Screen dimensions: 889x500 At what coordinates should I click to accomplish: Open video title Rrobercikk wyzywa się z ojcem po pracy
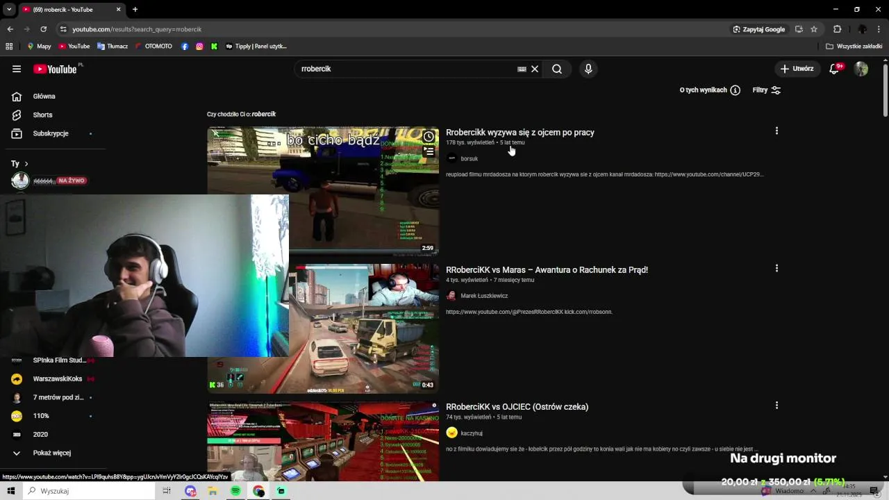[520, 133]
